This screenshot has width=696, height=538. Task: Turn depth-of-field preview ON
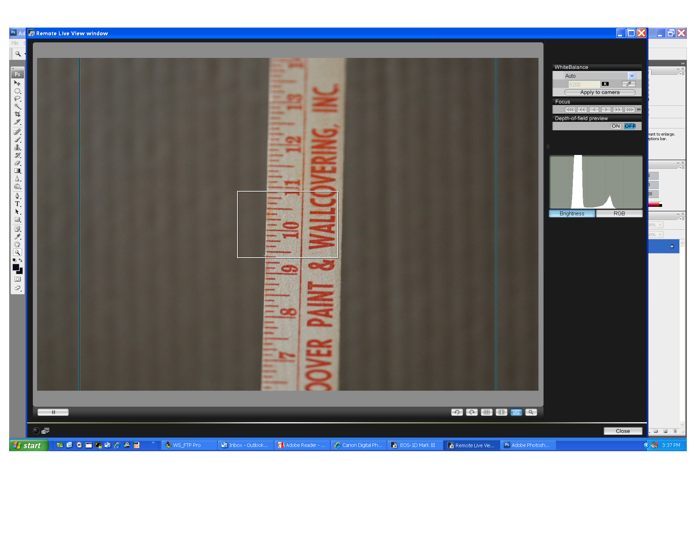616,126
